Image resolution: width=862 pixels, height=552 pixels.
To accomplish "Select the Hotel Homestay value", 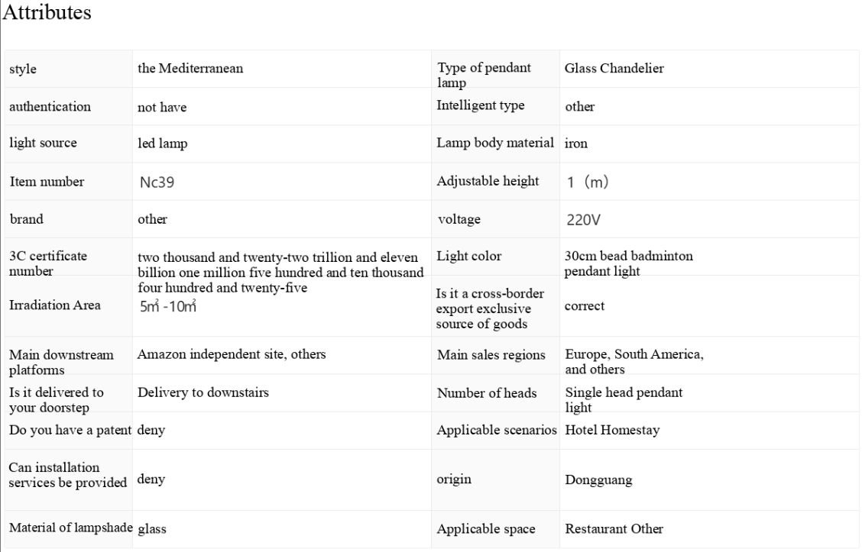I will pos(612,430).
